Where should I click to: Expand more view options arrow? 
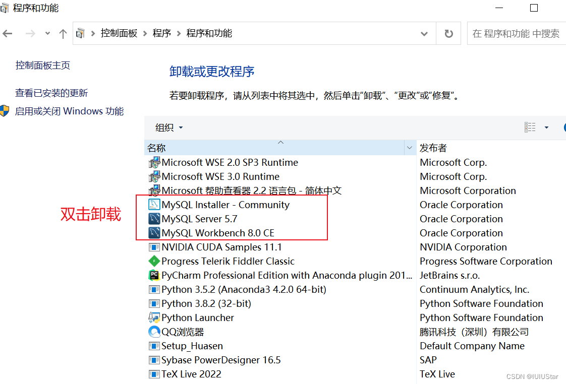pyautogui.click(x=546, y=127)
